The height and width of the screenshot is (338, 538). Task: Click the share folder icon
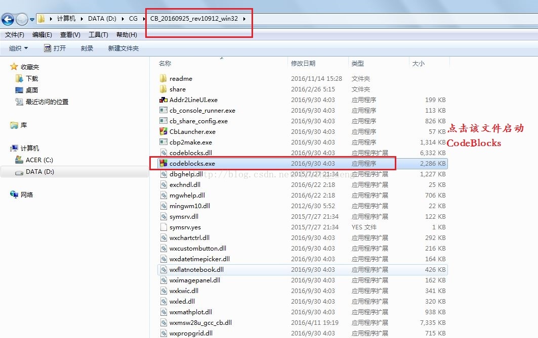pos(163,89)
